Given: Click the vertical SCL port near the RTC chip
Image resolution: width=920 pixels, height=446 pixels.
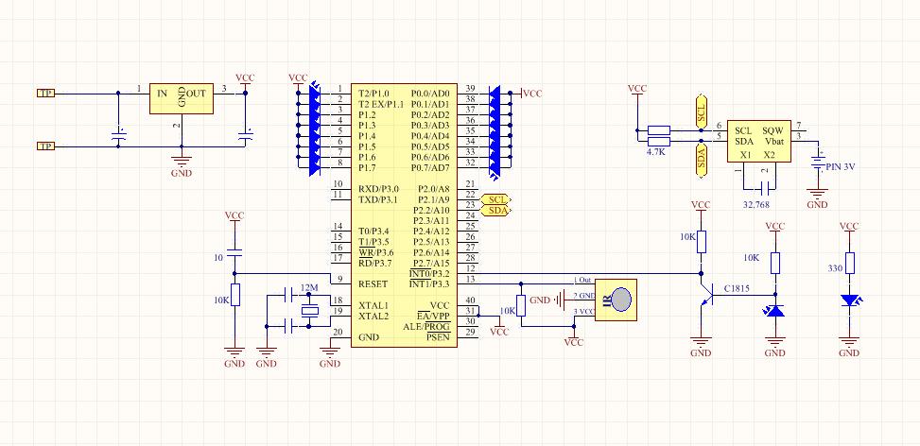Looking at the screenshot, I should point(701,111).
